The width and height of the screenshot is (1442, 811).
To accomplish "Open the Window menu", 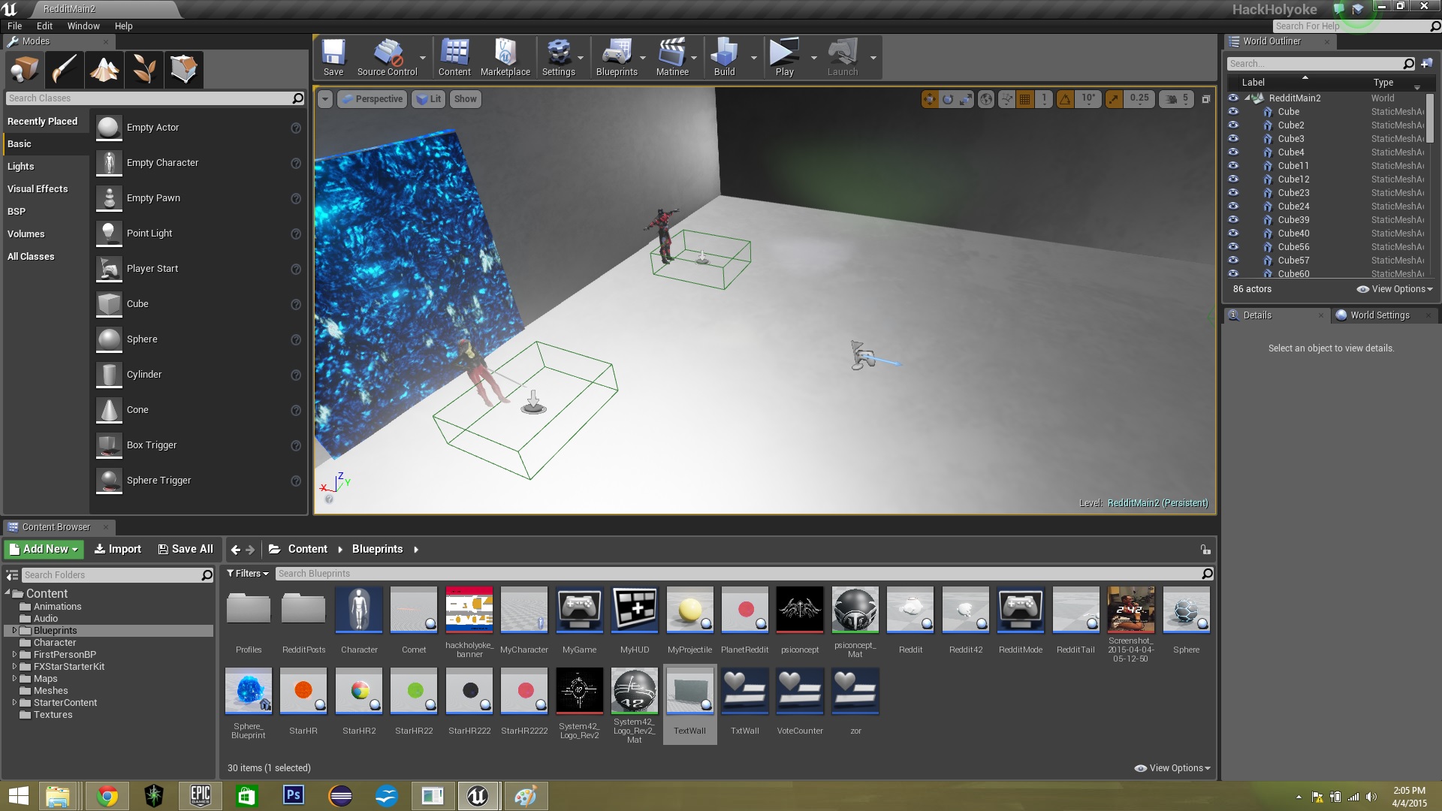I will click(x=83, y=26).
